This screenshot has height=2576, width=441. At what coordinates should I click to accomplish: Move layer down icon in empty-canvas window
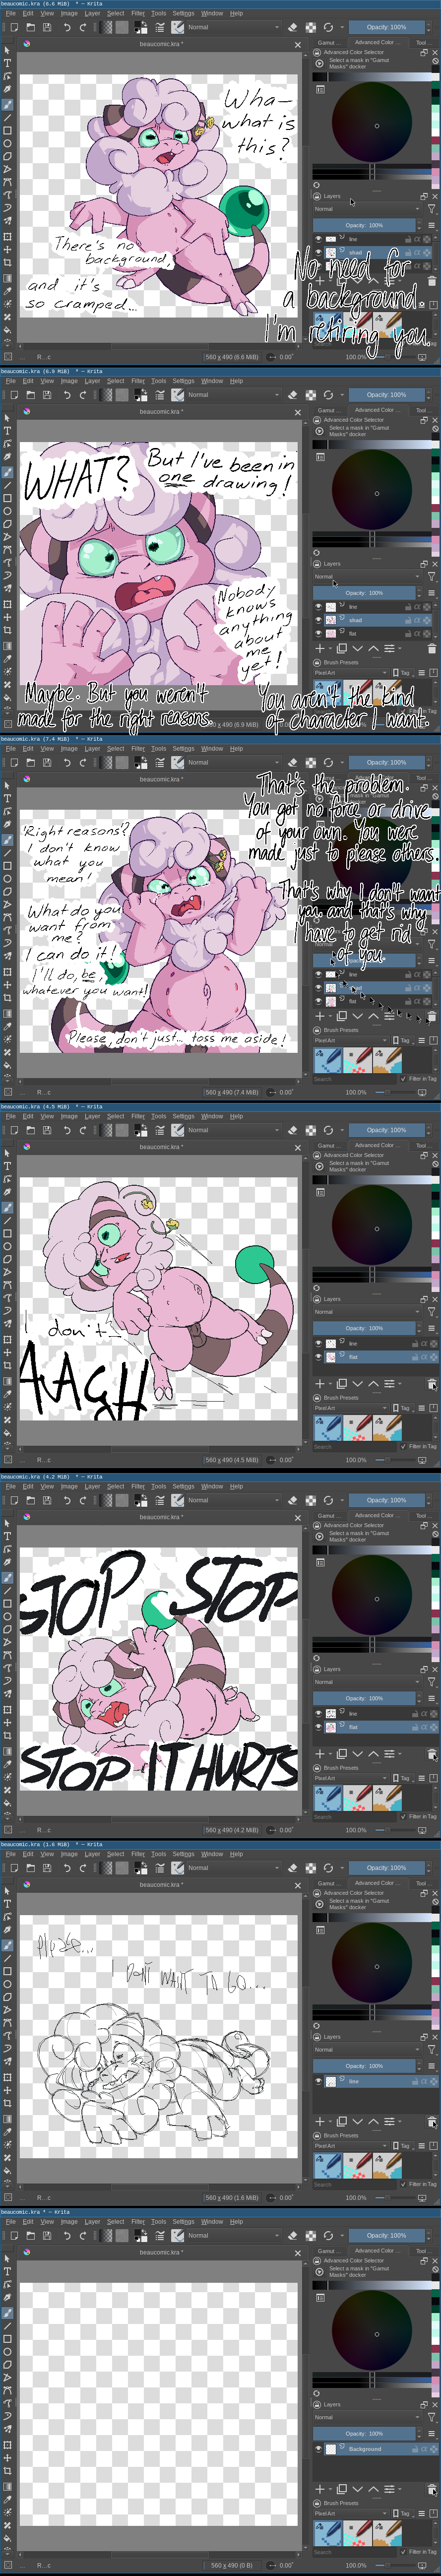click(357, 2489)
